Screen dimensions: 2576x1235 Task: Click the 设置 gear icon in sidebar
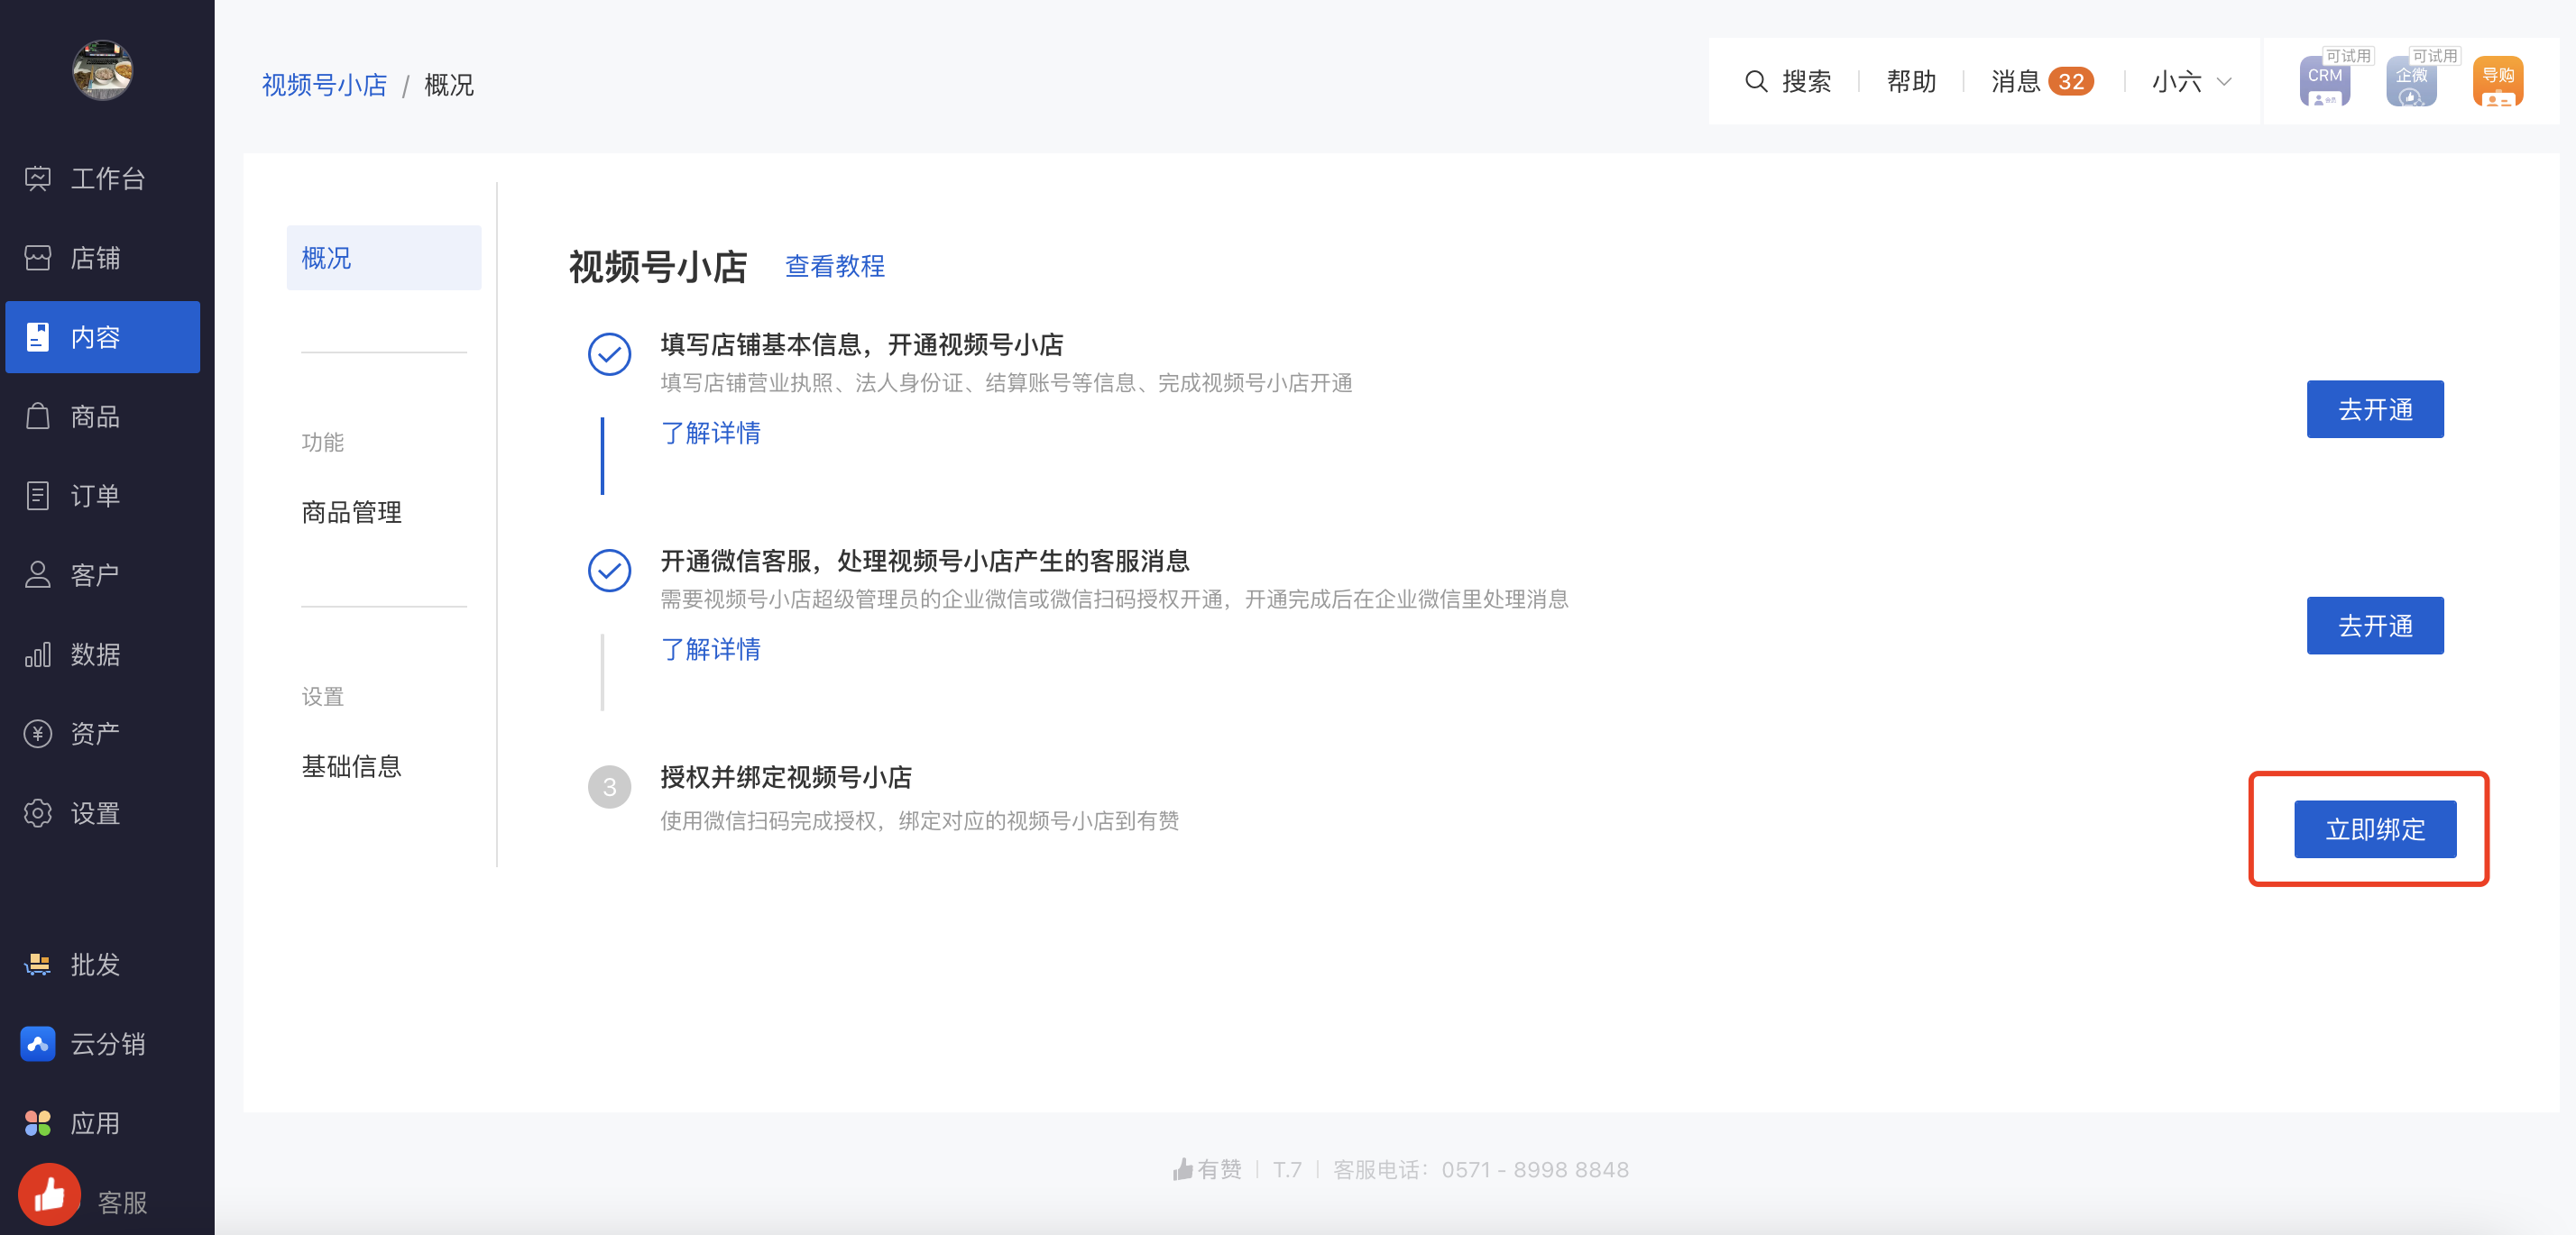pos(38,813)
